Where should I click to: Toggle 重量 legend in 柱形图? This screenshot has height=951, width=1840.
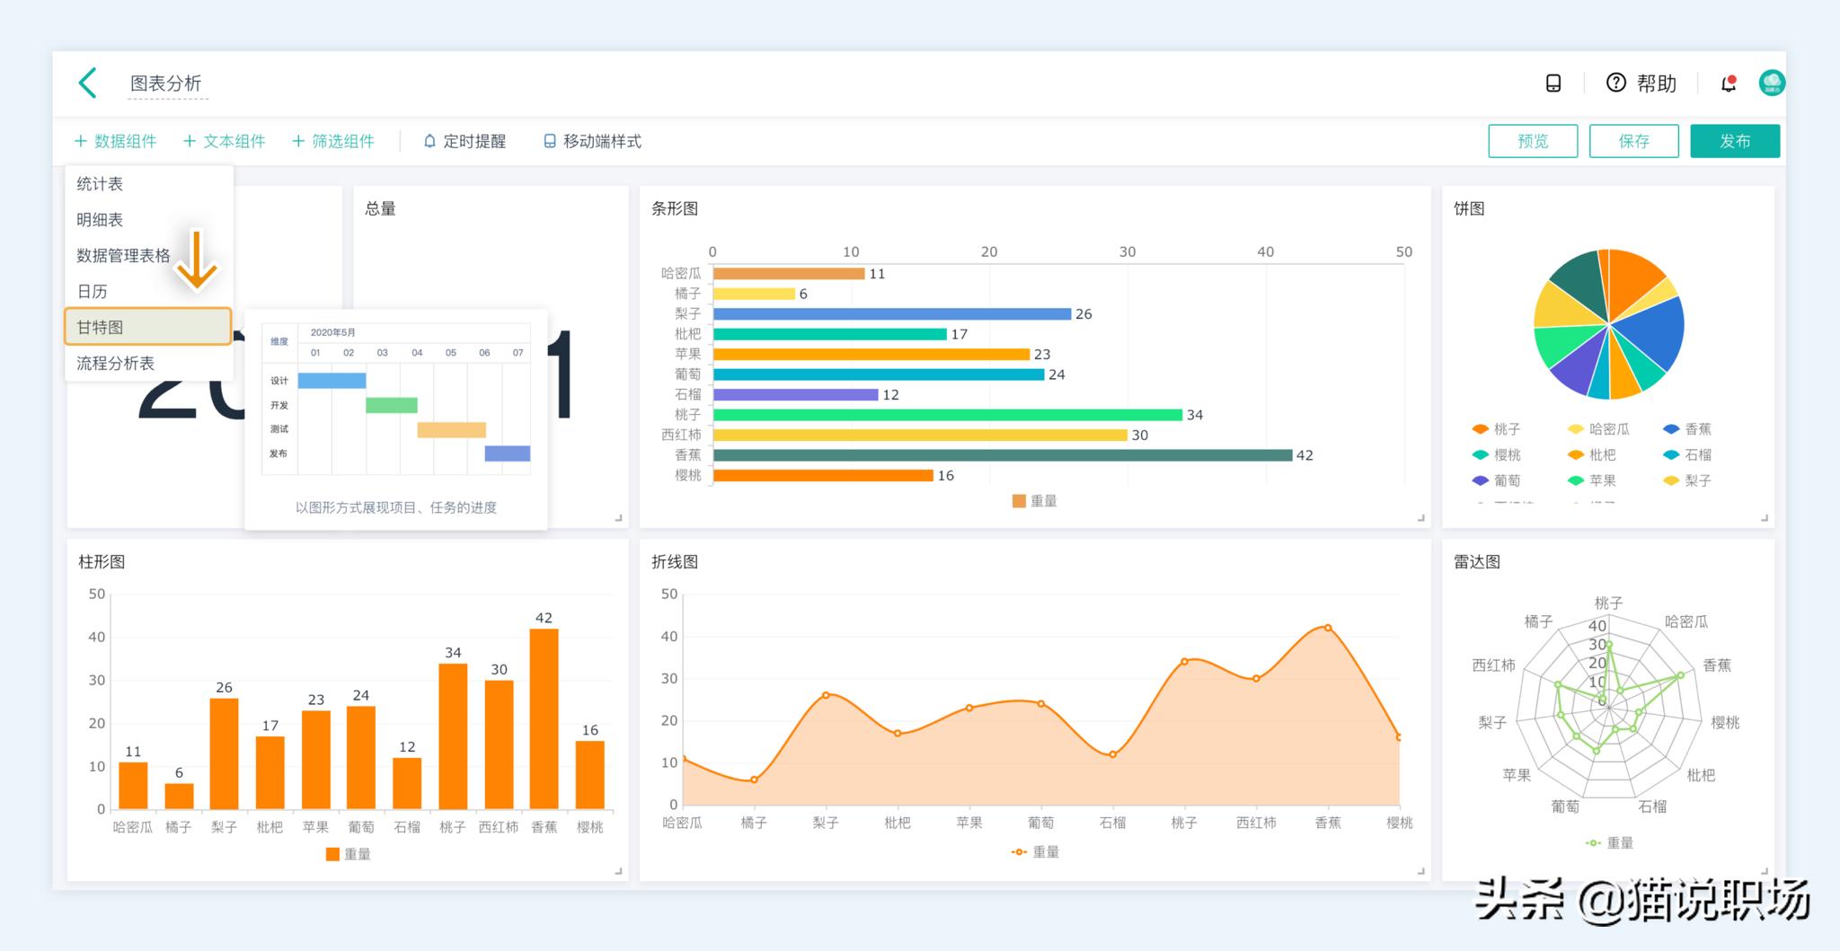[349, 854]
